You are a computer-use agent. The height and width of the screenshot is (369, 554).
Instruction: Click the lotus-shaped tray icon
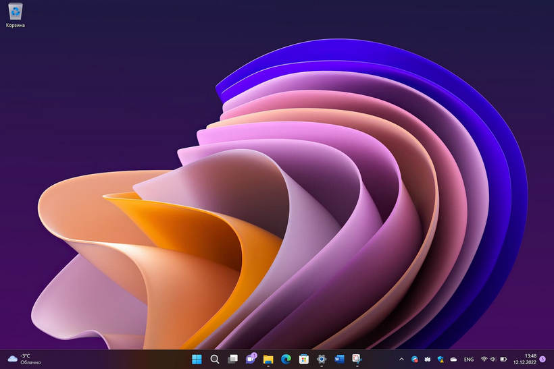[428, 360]
